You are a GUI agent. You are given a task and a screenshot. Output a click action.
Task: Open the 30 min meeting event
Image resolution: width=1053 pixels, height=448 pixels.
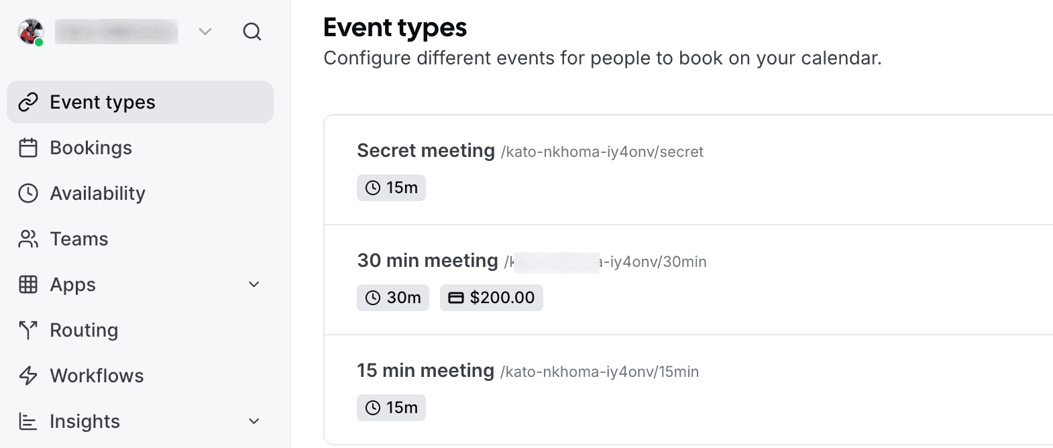(427, 260)
